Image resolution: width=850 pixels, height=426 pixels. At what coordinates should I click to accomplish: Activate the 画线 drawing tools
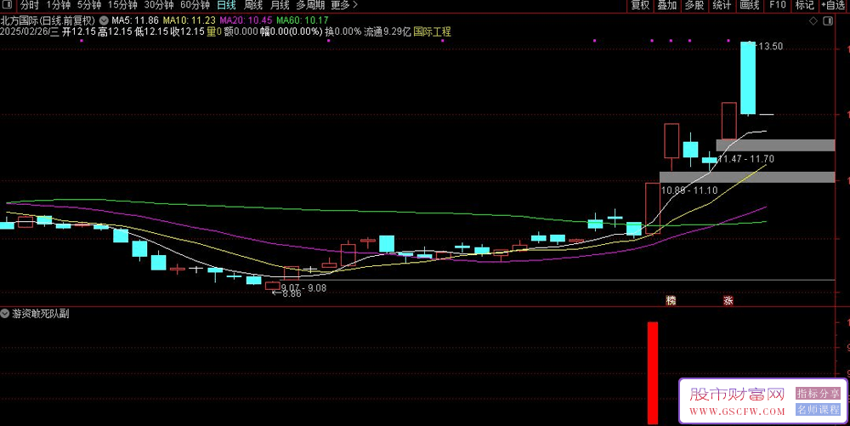[x=750, y=5]
